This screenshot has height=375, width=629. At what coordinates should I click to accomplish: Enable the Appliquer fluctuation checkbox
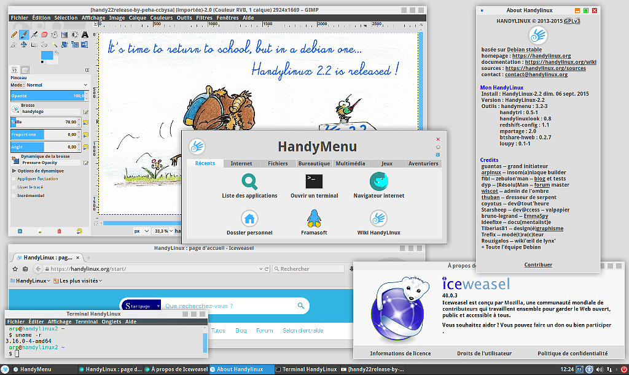[14, 179]
